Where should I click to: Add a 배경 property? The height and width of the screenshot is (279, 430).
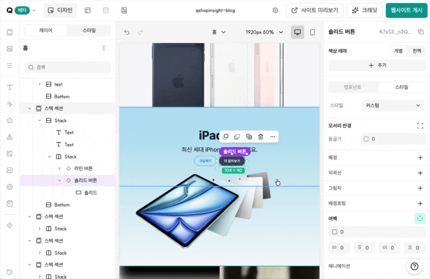pyautogui.click(x=420, y=158)
